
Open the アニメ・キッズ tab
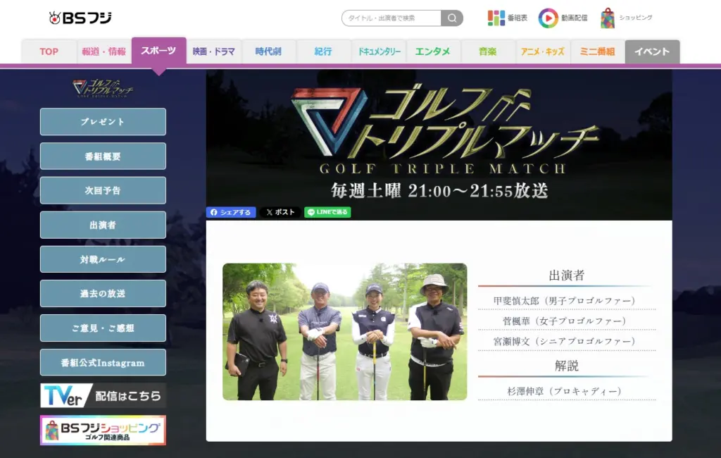pos(543,51)
